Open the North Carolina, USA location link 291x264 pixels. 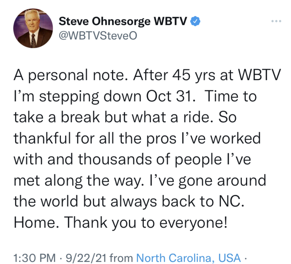tap(188, 258)
